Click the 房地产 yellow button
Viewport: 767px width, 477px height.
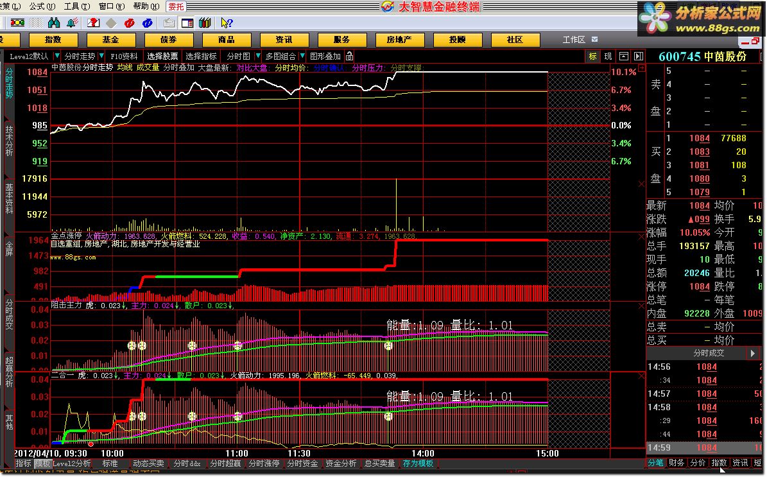(x=400, y=40)
